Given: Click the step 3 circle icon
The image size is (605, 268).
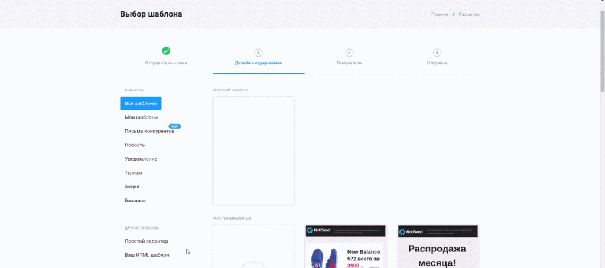Looking at the screenshot, I should point(349,53).
